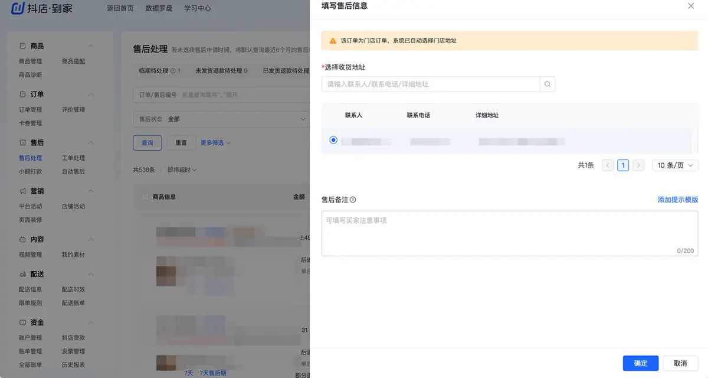Open 配送时效 in sidebar
This screenshot has width=708, height=378.
(74, 290)
